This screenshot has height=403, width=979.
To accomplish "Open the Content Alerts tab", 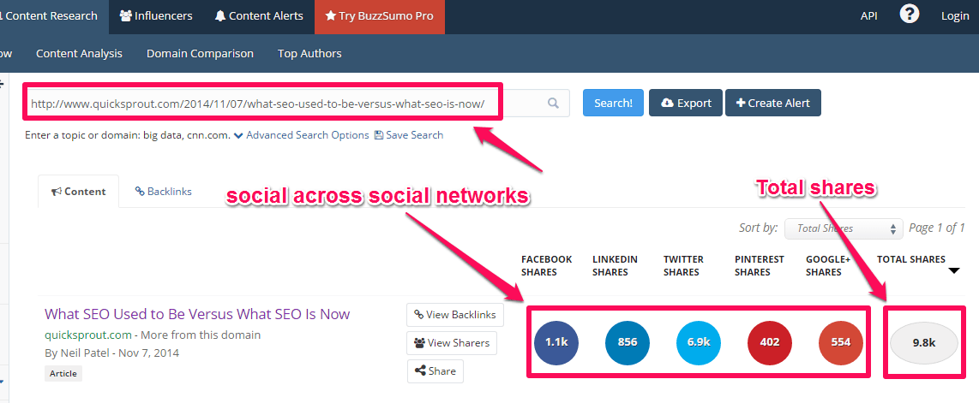I will 259,16.
